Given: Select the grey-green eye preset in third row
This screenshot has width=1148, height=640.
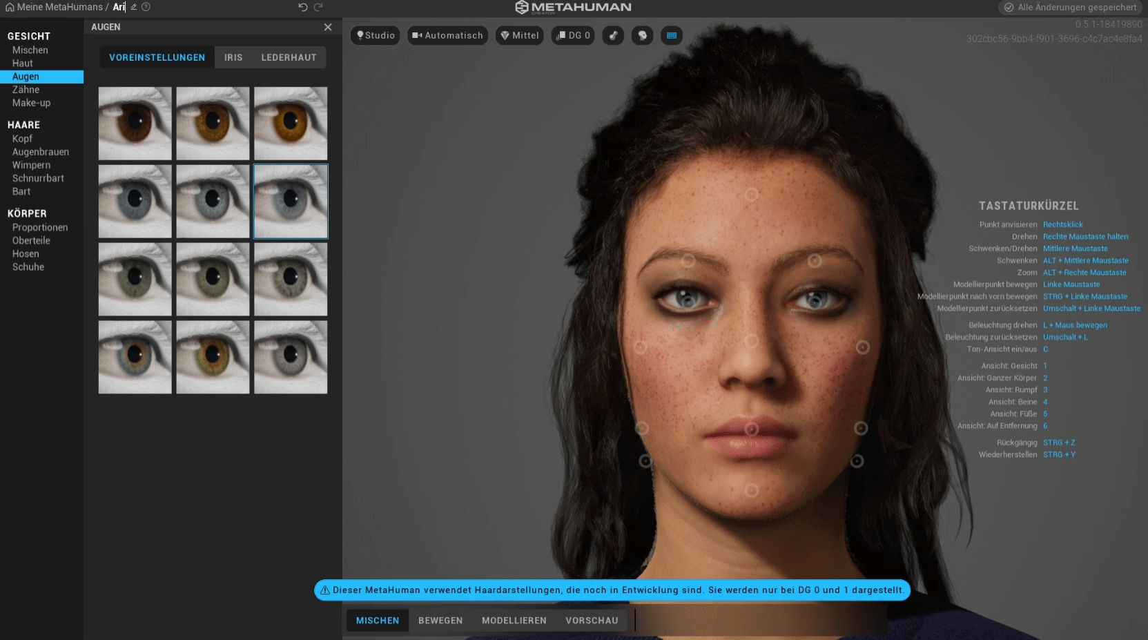Looking at the screenshot, I should click(291, 280).
